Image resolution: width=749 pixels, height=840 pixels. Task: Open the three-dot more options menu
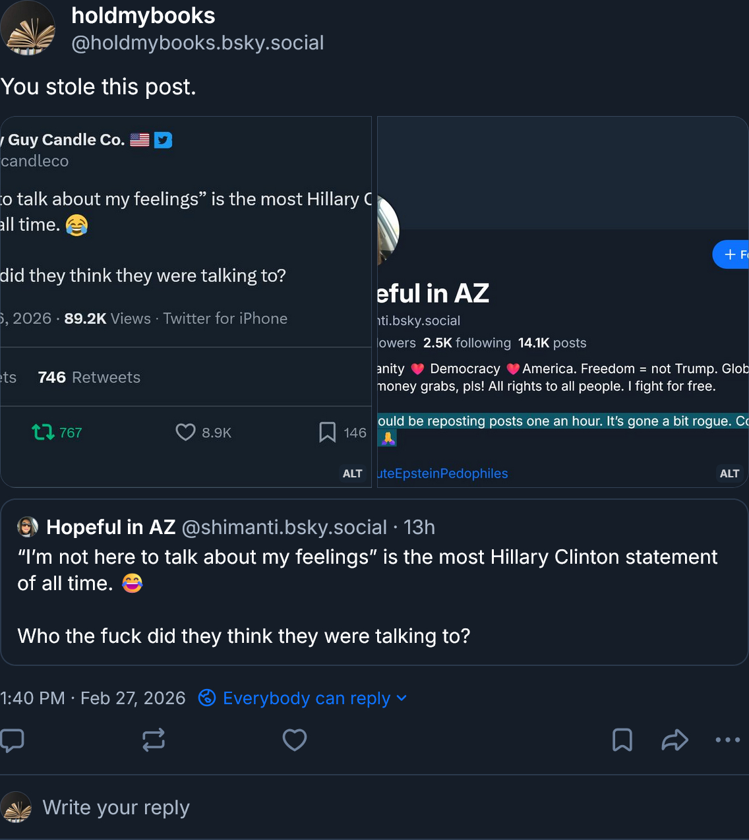(727, 740)
